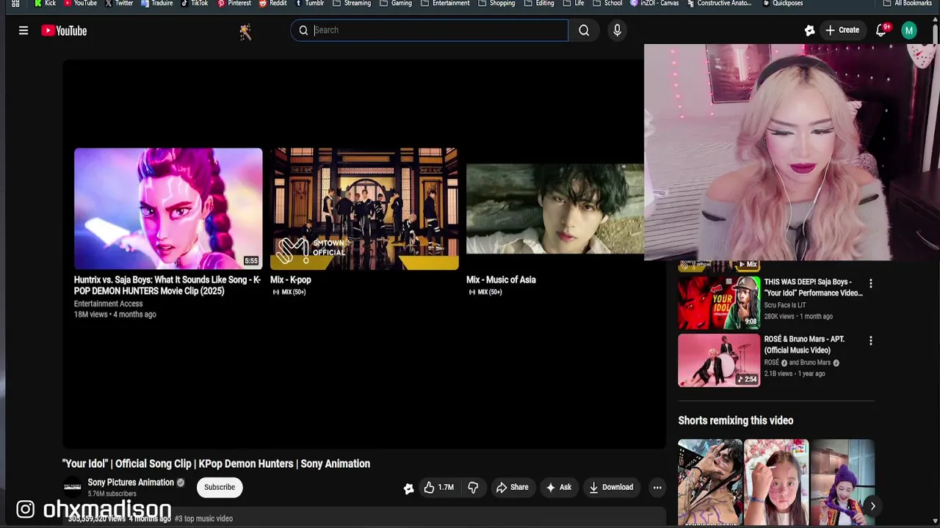Expand the Editing bookmarks folder
The width and height of the screenshot is (940, 528).
coord(539,4)
